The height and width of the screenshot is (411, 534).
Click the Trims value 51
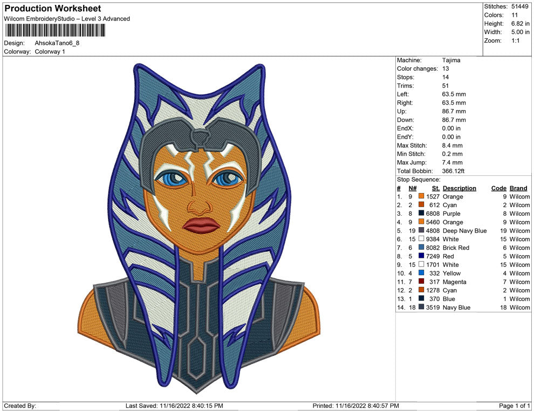(445, 86)
